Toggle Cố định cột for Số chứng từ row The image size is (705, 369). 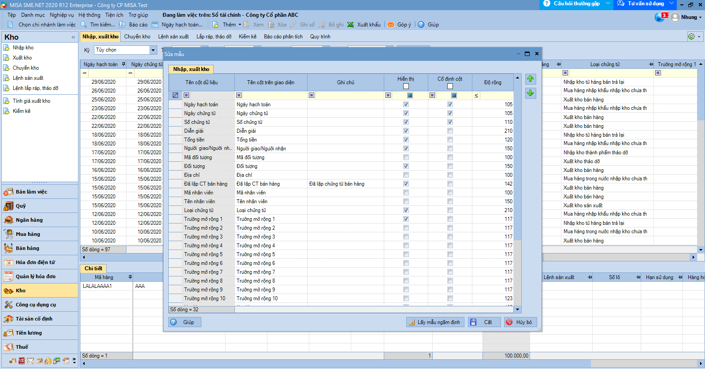450,122
